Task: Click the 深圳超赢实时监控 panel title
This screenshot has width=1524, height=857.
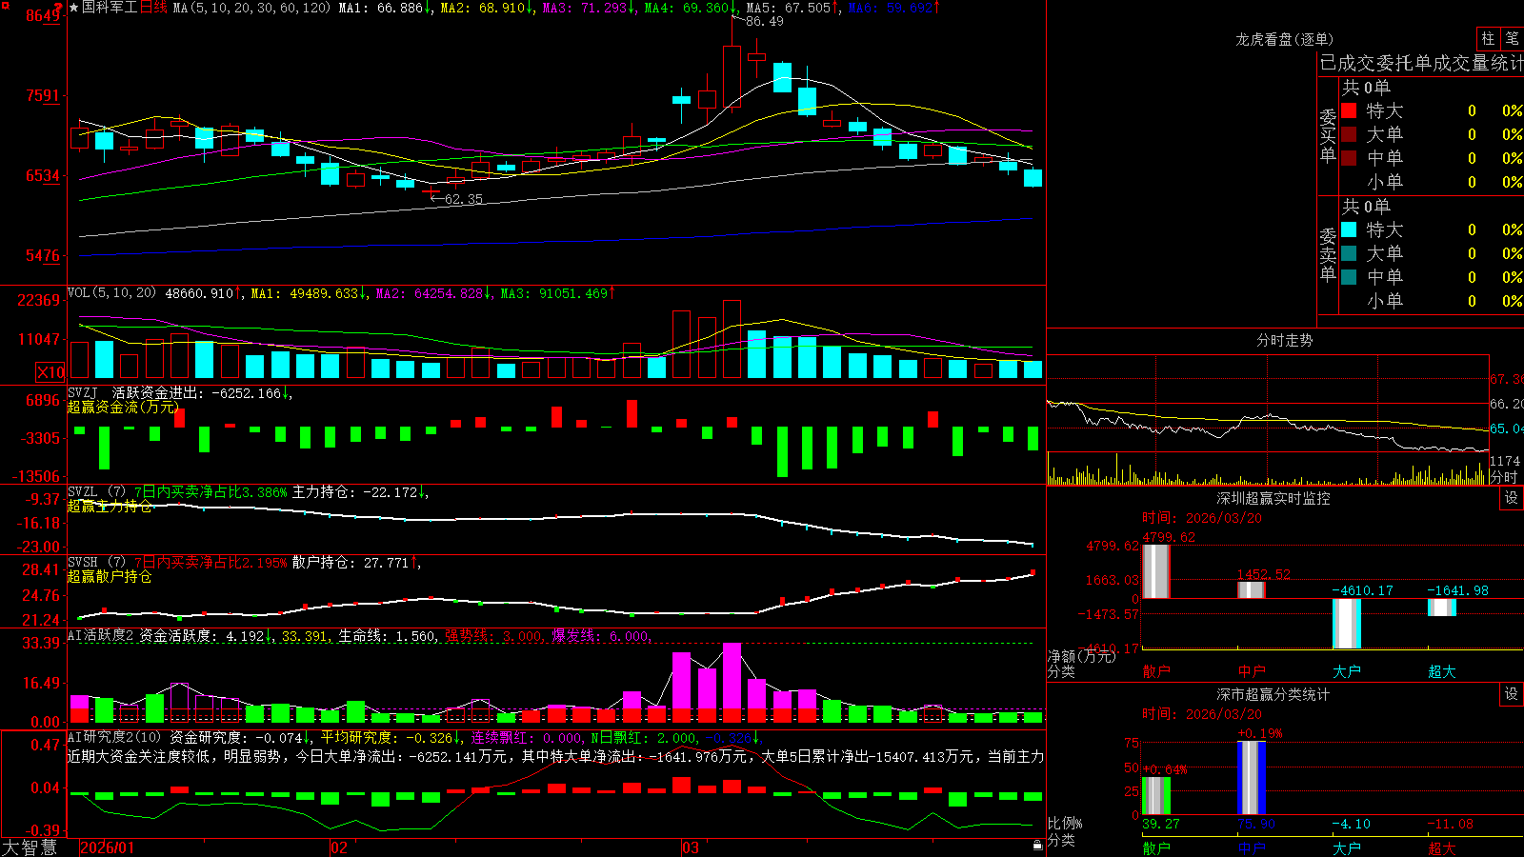Action: click(1273, 498)
